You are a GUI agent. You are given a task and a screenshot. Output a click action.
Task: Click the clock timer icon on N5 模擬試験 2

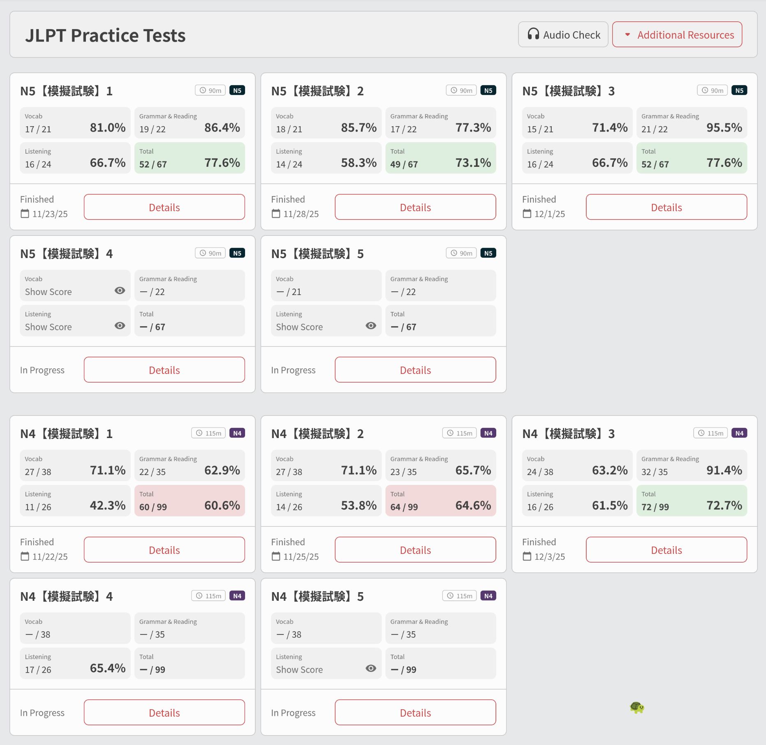click(x=454, y=90)
